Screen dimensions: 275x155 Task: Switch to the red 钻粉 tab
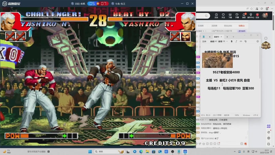pos(242,25)
